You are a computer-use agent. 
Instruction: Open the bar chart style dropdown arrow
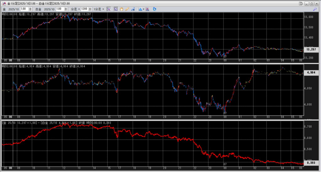coord(143,9)
